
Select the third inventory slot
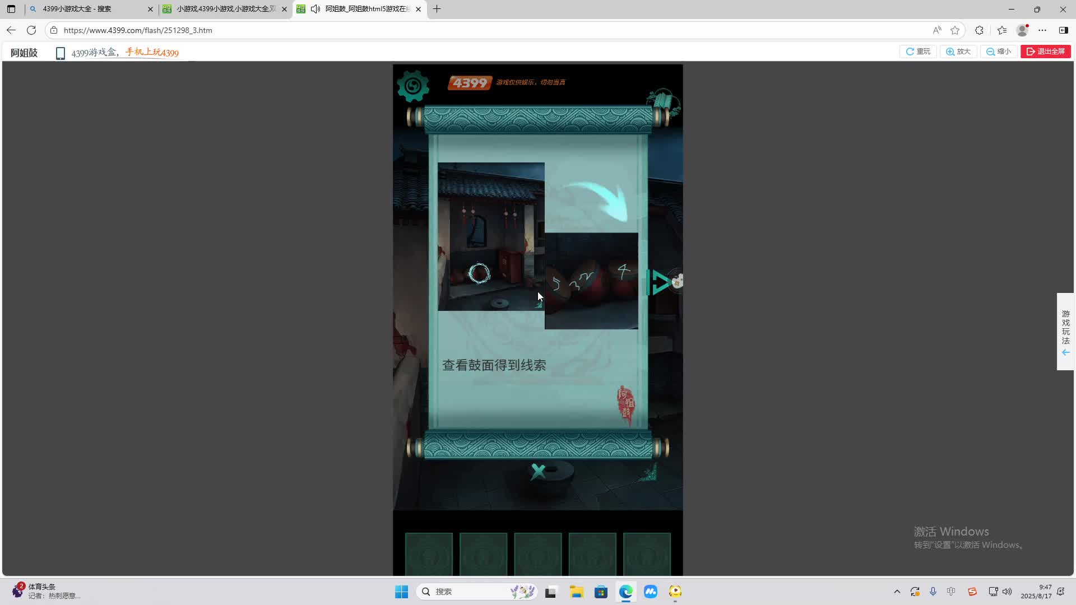(x=537, y=553)
